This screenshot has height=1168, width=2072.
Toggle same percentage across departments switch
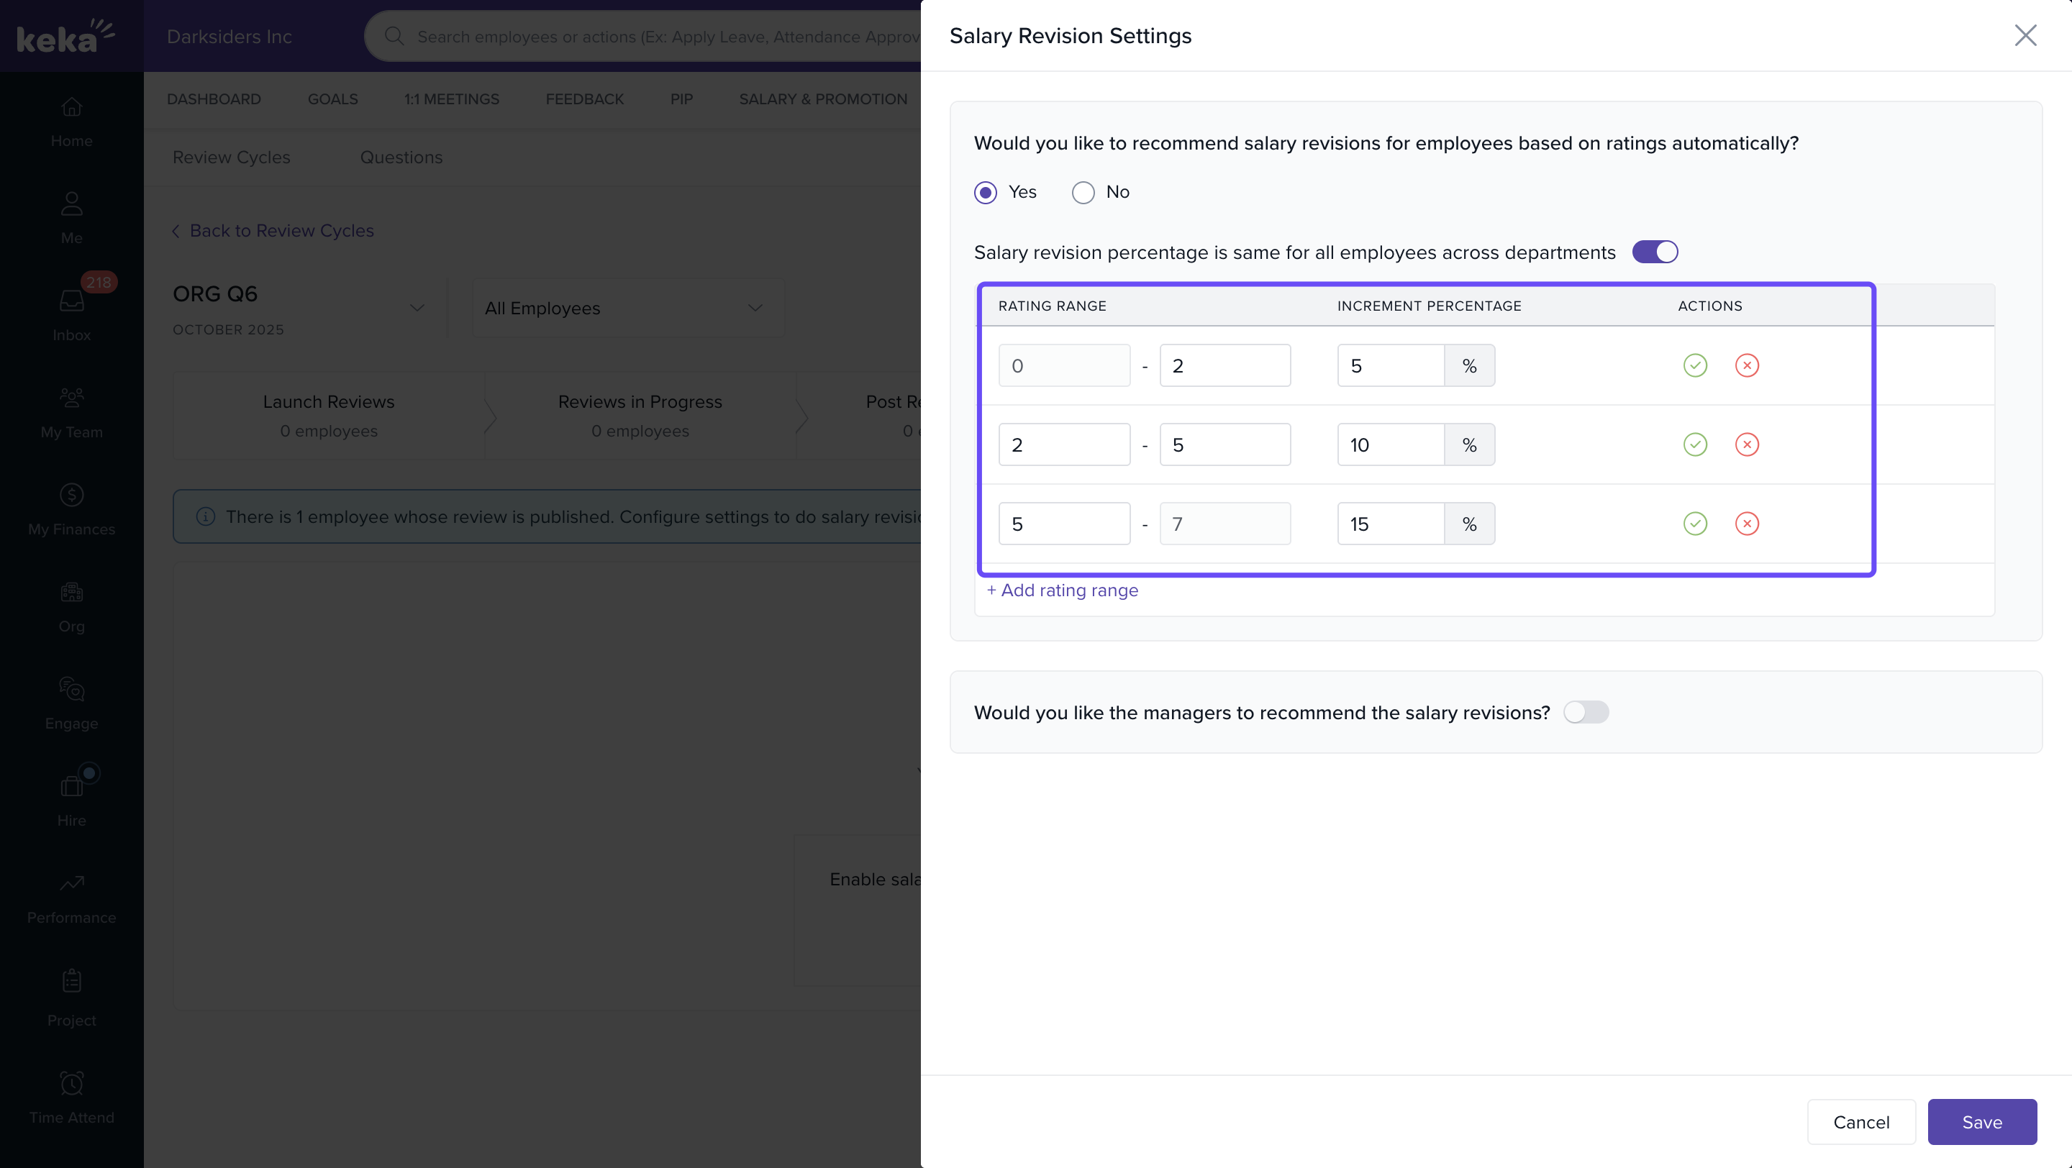pos(1655,252)
